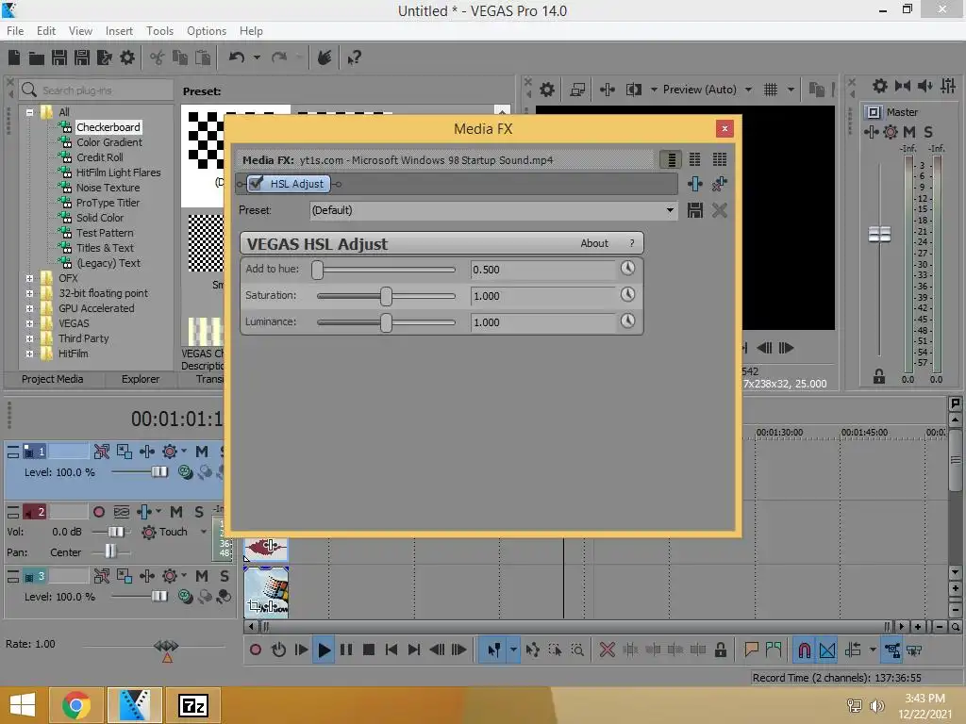The image size is (966, 724).
Task: Click the Record button in transport
Action: [256, 650]
